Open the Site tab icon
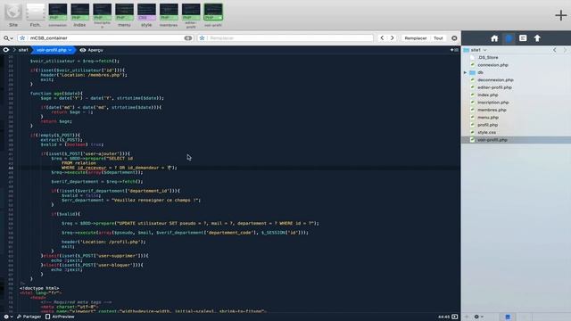This screenshot has height=321, width=571. pos(13,15)
